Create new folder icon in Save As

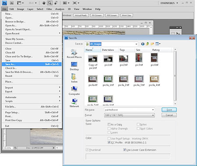152,44
